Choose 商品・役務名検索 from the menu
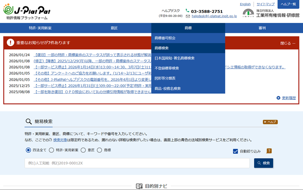 [188, 89]
